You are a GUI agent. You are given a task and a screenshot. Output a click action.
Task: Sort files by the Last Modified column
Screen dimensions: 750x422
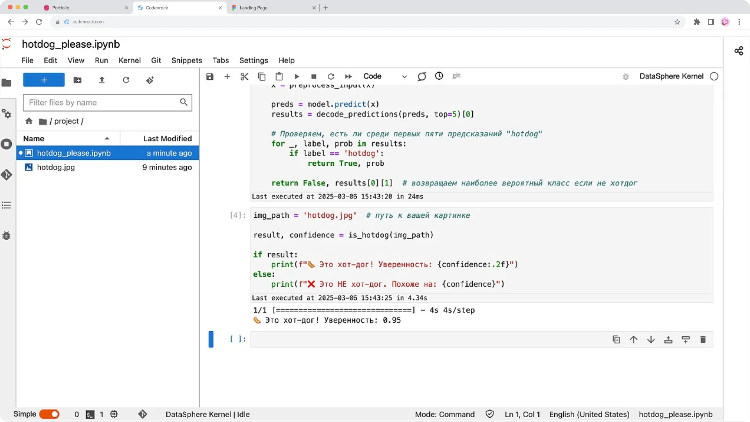(x=167, y=139)
